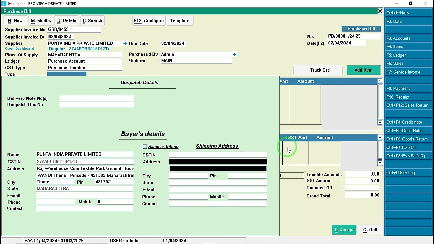Click the Intelligent app icon in title bar
The height and width of the screenshot is (244, 434).
tap(4, 3)
